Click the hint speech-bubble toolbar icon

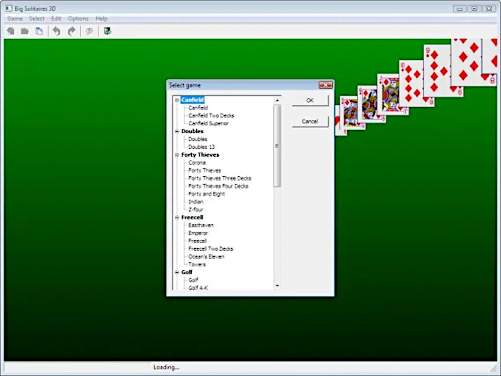coord(89,31)
